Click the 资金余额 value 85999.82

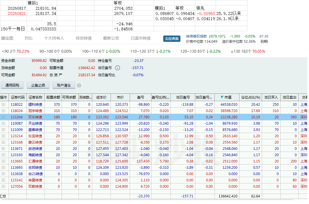(x=39, y=61)
